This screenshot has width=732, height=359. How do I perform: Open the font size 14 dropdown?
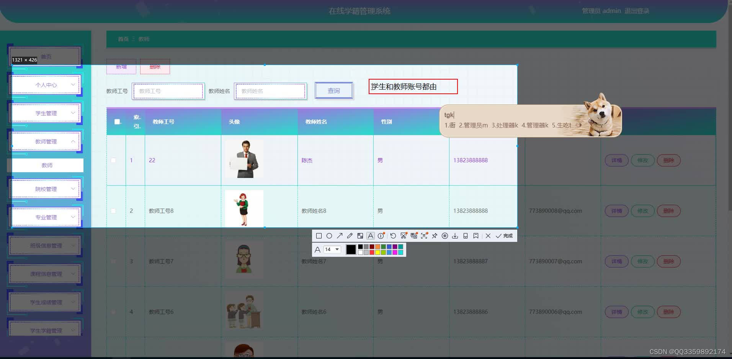click(x=332, y=250)
